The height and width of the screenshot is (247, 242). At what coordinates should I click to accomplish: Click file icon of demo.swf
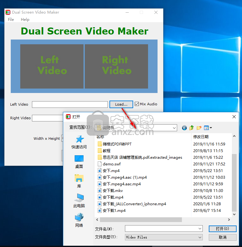click(x=100, y=164)
